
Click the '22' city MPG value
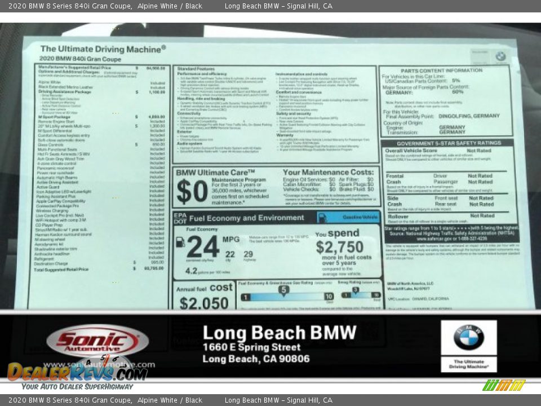pos(230,254)
